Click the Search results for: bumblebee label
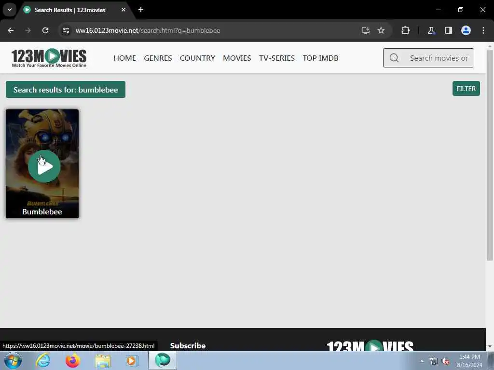The width and height of the screenshot is (494, 370). coord(66,90)
